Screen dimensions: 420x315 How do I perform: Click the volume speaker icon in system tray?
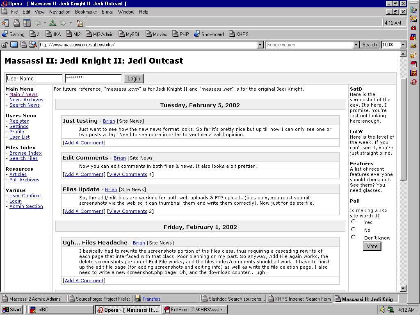click(x=382, y=310)
